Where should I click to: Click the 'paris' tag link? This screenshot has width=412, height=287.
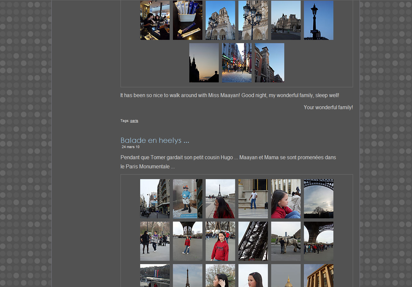[x=134, y=121]
